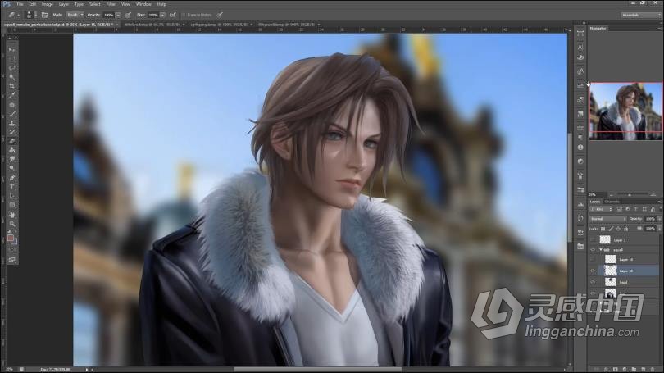Open the Essentials workspace dropdown
Viewport: 664px width, 373px height.
click(641, 16)
